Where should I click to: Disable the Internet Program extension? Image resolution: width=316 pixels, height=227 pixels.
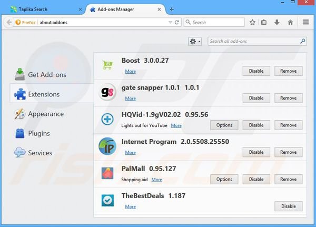tap(256, 152)
